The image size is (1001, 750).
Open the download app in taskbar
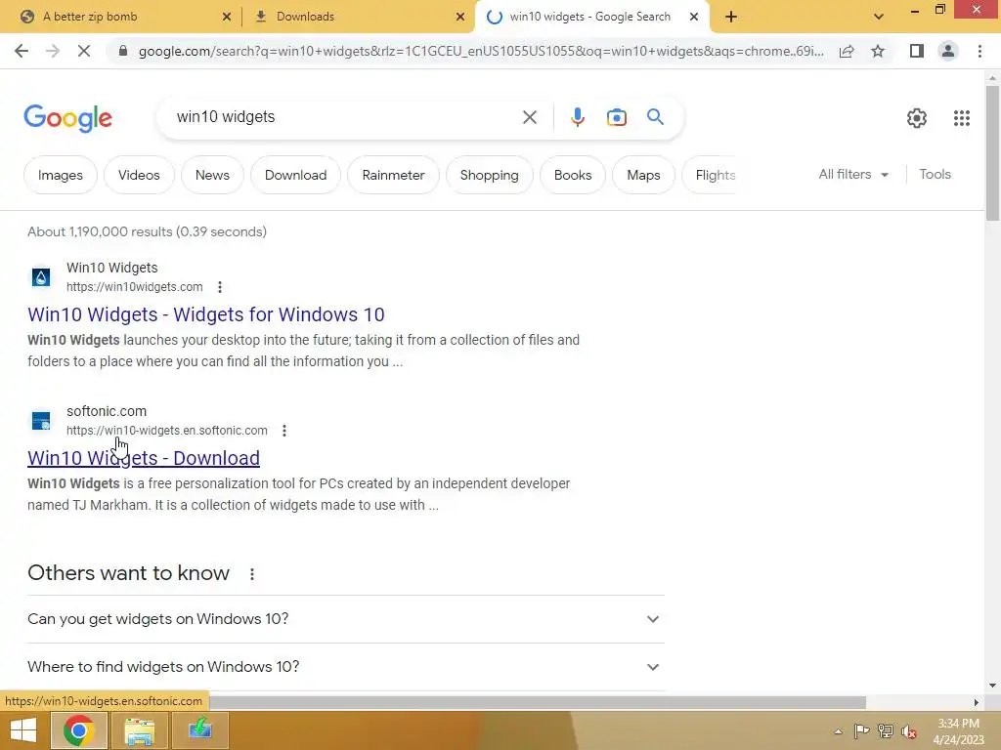tap(199, 730)
